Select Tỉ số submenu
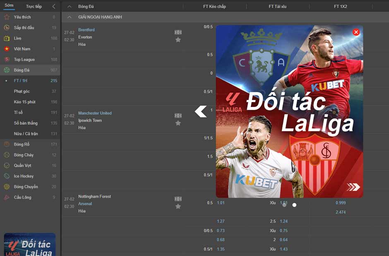 pyautogui.click(x=18, y=113)
